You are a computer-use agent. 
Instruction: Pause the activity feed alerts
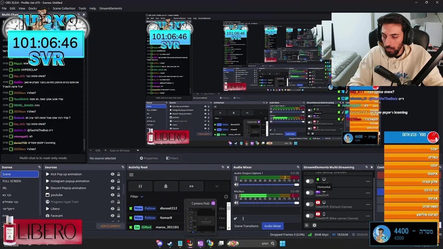140,186
